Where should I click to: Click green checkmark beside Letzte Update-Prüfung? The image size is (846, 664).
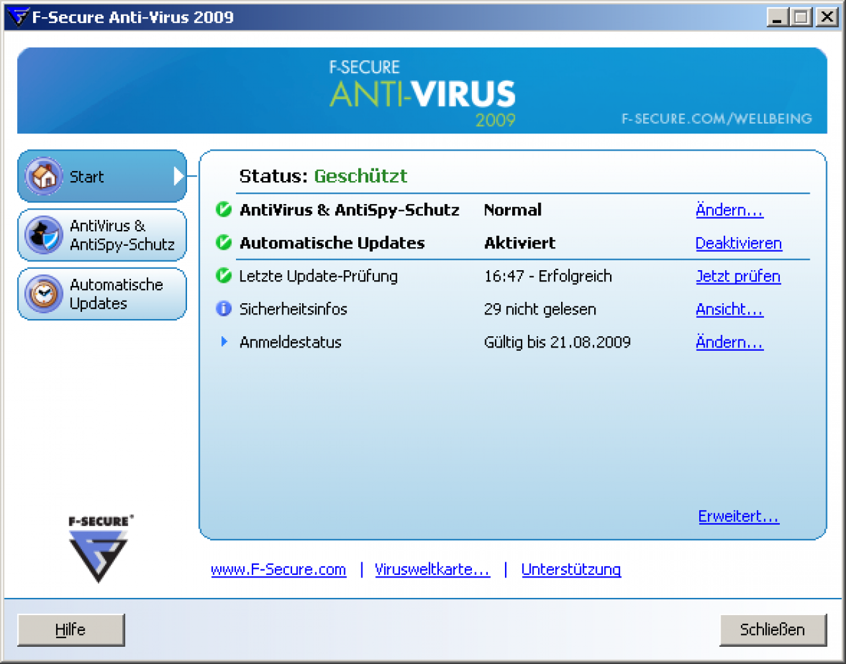(224, 276)
